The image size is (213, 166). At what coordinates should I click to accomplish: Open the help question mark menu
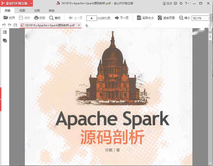pos(187,3)
